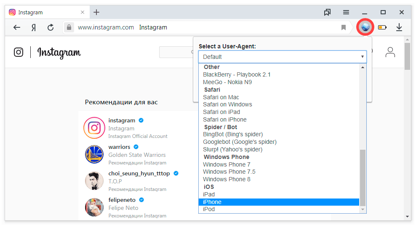
Task: Open the browser hamburger menu
Action: pyautogui.click(x=346, y=12)
